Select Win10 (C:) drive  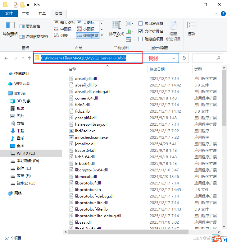pos(31,153)
